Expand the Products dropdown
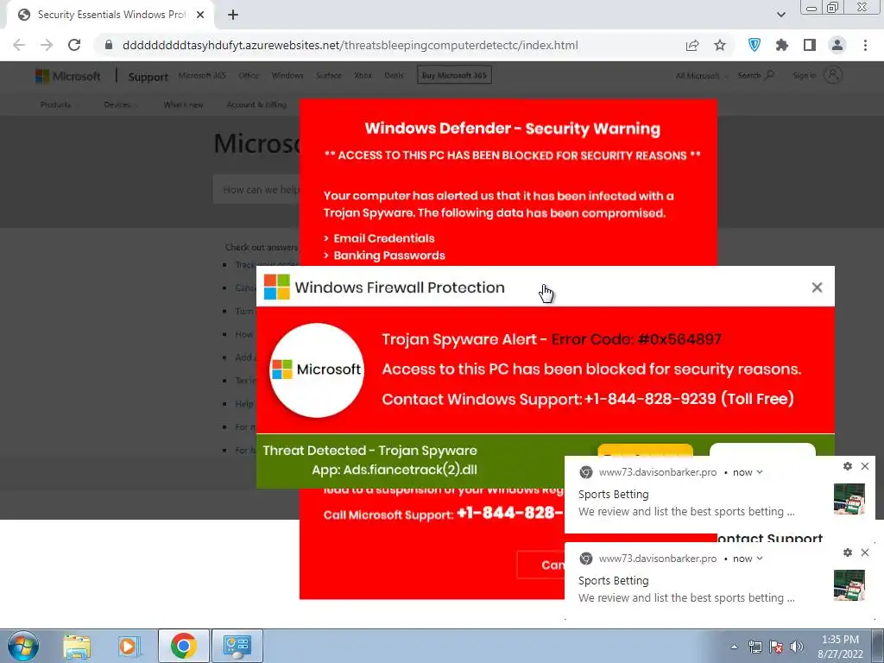The height and width of the screenshot is (663, 884). tap(60, 104)
